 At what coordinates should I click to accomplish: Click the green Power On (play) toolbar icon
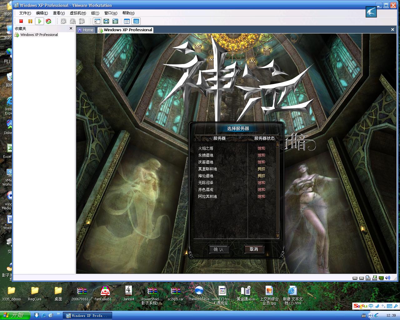coord(39,21)
